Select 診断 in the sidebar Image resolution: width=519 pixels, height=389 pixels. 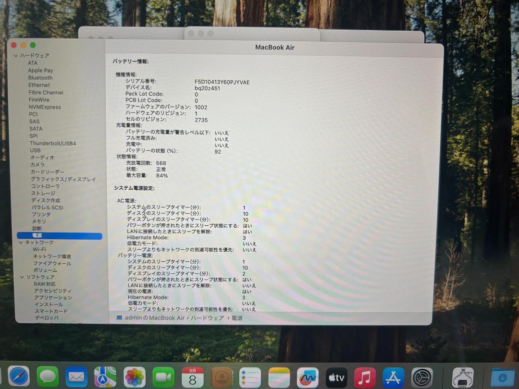[37, 228]
